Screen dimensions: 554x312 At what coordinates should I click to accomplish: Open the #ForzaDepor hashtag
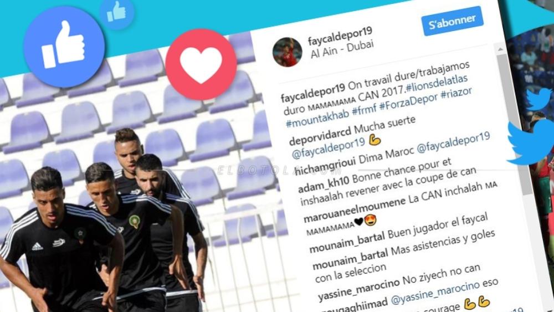pos(408,103)
